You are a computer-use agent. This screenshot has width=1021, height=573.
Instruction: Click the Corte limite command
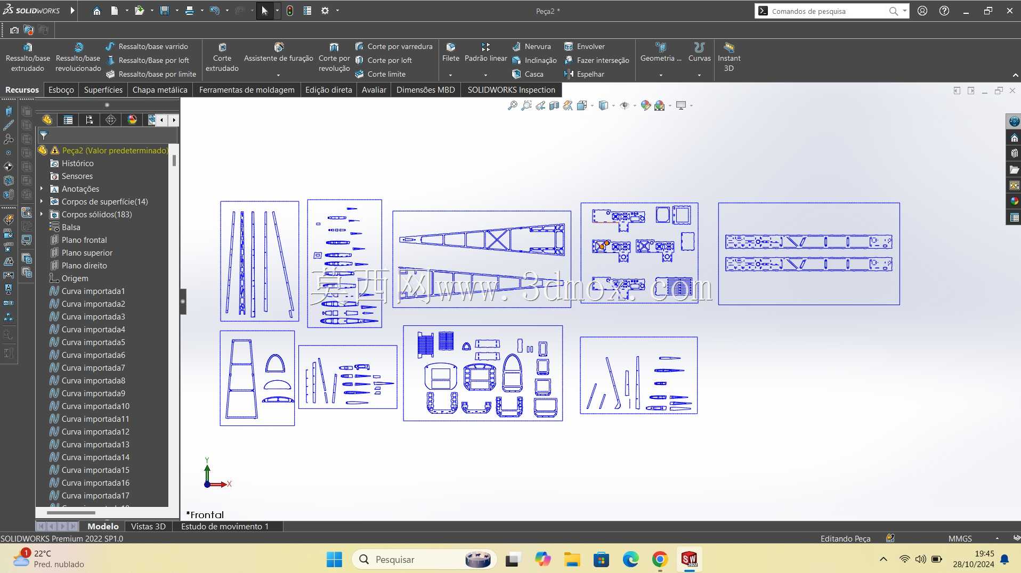click(380, 74)
